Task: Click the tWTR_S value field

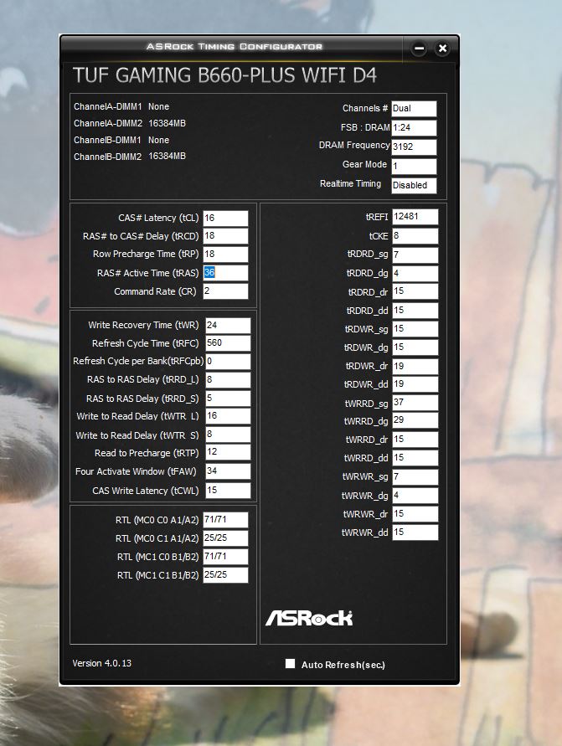Action: coord(228,435)
